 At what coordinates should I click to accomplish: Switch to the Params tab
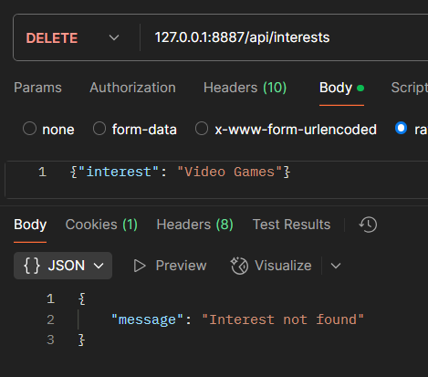click(x=37, y=88)
